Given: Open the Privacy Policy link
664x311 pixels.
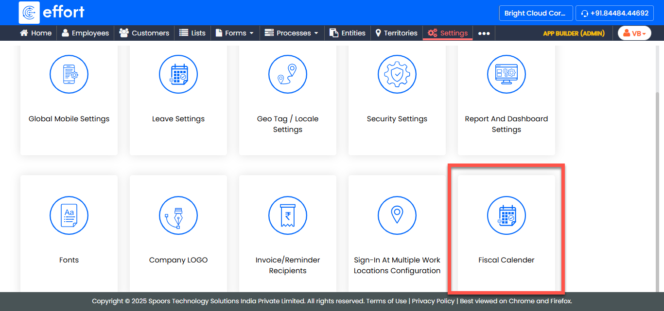Looking at the screenshot, I should [x=433, y=301].
